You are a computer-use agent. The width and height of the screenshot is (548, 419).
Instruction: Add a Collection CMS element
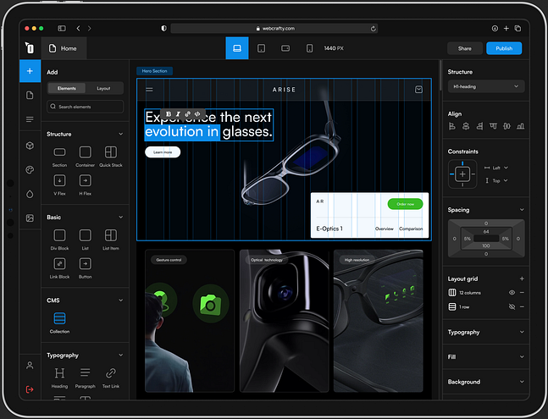[x=59, y=319]
